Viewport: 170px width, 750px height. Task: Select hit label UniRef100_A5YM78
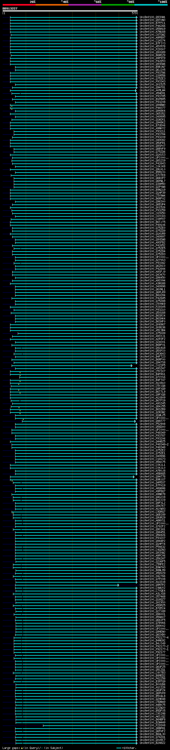point(152,46)
